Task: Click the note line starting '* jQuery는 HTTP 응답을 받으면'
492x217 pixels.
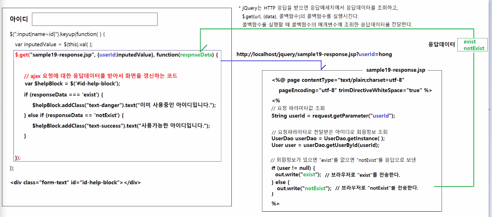Action: [318, 8]
